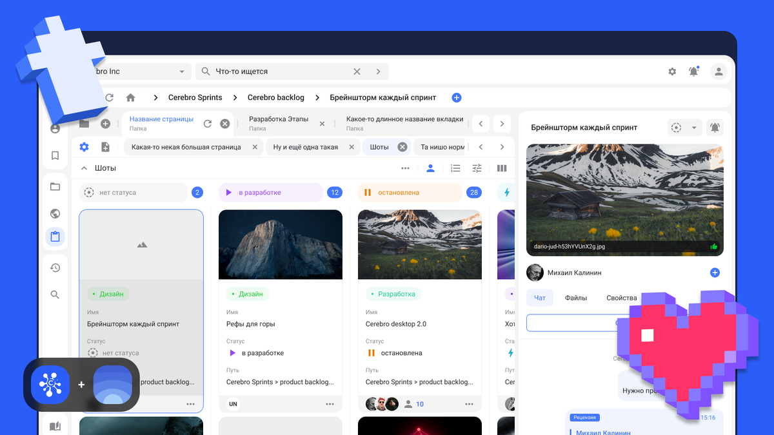The height and width of the screenshot is (435, 774).
Task: Click the bookmark icon in left sidebar
Action: coord(55,155)
